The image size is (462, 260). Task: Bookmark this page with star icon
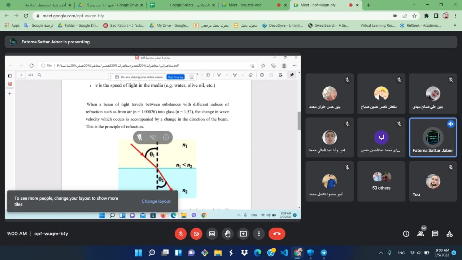coord(415,16)
